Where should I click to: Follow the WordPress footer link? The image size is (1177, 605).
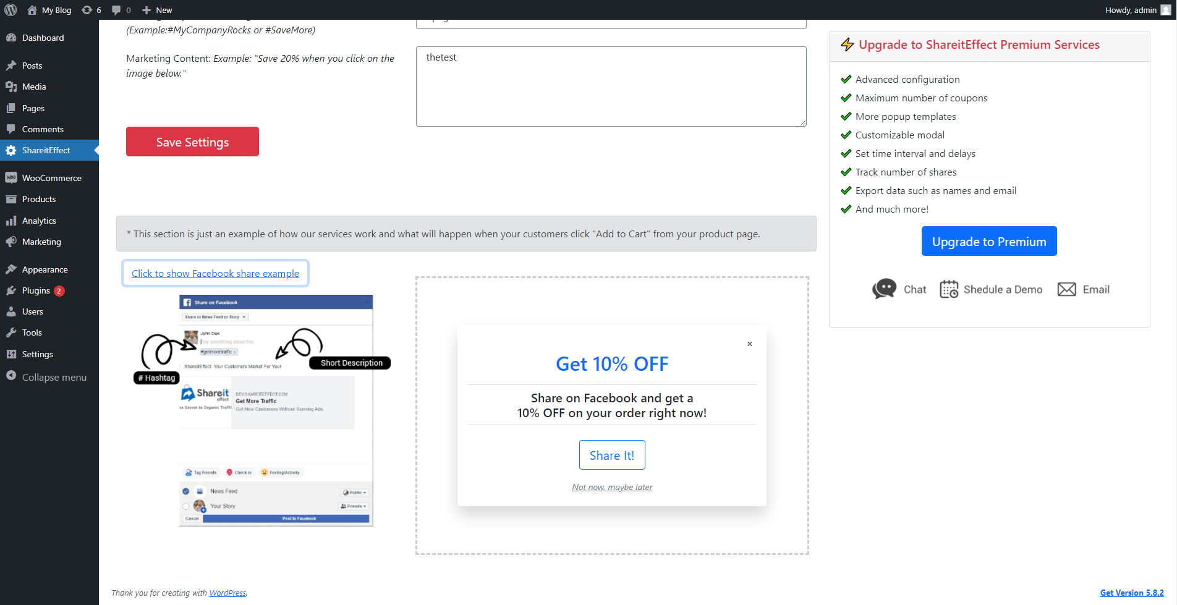pyautogui.click(x=227, y=593)
